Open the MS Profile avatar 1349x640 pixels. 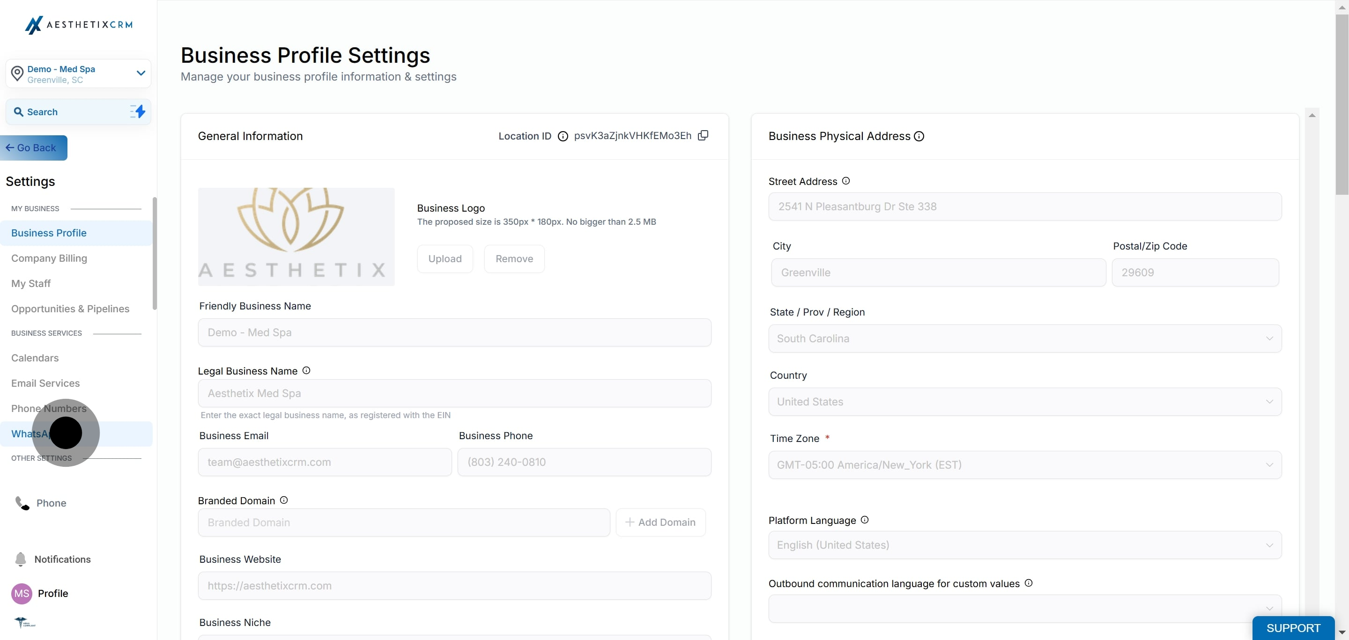(x=22, y=594)
